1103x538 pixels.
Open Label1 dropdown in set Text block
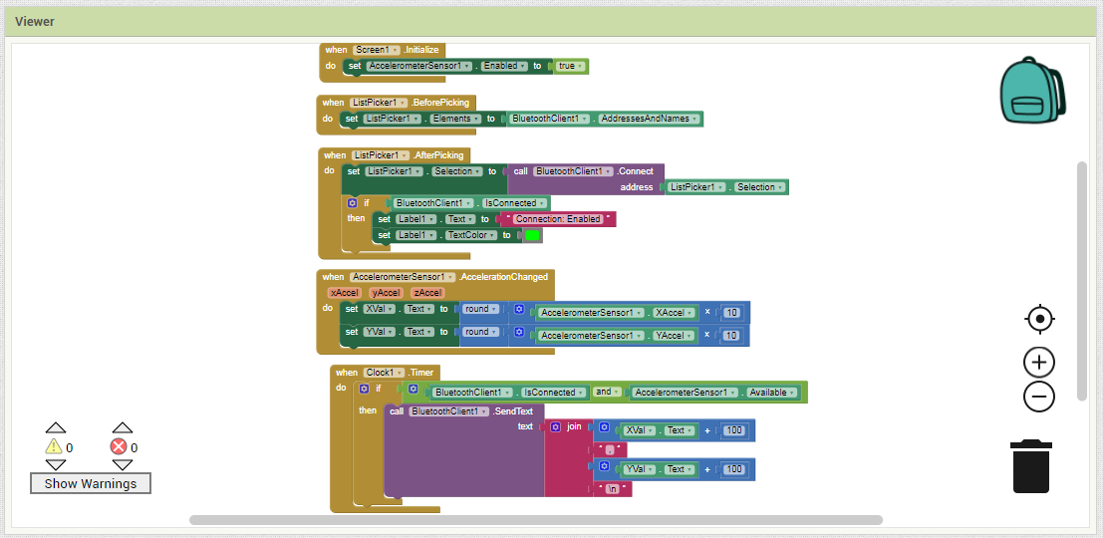point(415,219)
